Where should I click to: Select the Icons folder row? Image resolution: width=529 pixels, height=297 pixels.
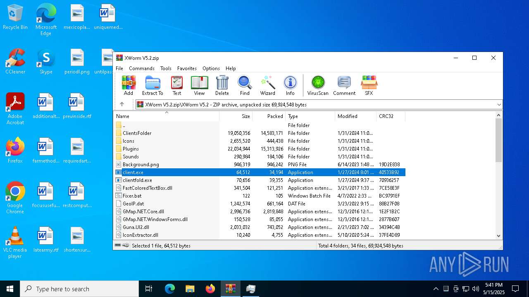point(260,141)
